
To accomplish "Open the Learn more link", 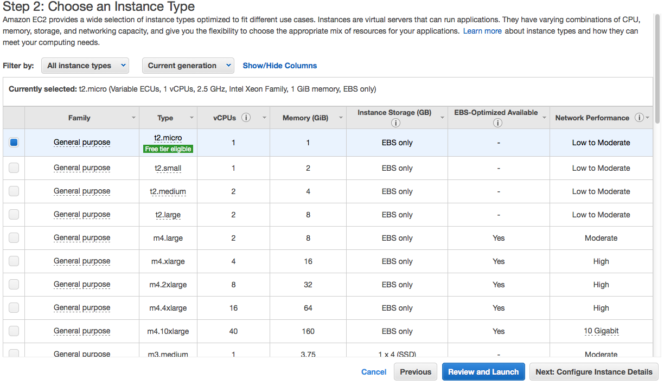I will [482, 31].
